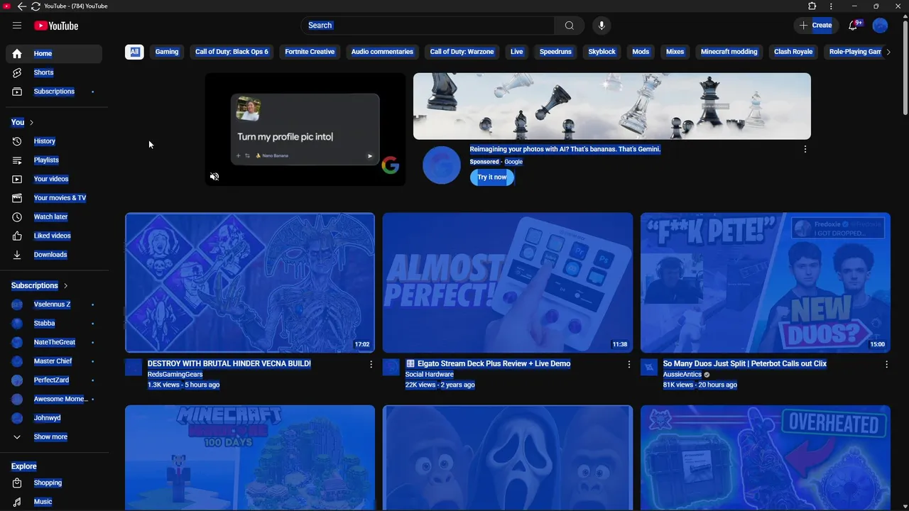
Task: Open the hamburger guide menu
Action: 17,26
